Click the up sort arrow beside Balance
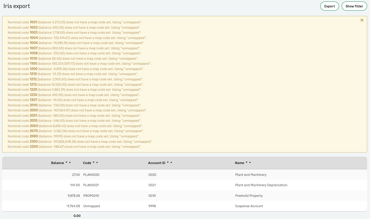Image resolution: width=371 pixels, height=219 pixels. click(x=70, y=162)
